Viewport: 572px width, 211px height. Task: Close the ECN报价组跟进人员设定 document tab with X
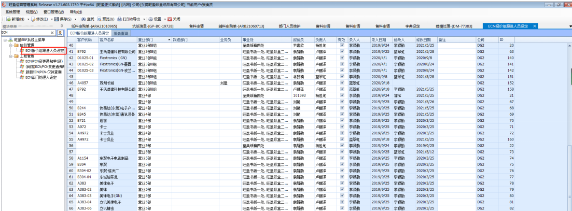(x=535, y=26)
